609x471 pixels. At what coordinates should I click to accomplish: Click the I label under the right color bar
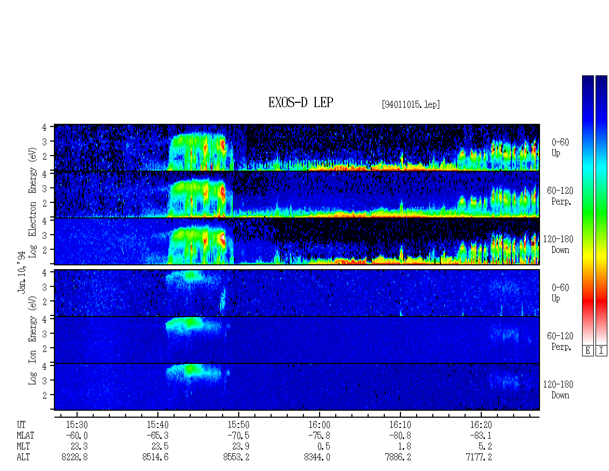point(601,351)
